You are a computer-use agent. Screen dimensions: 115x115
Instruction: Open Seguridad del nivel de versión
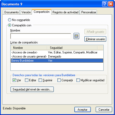click(32, 89)
